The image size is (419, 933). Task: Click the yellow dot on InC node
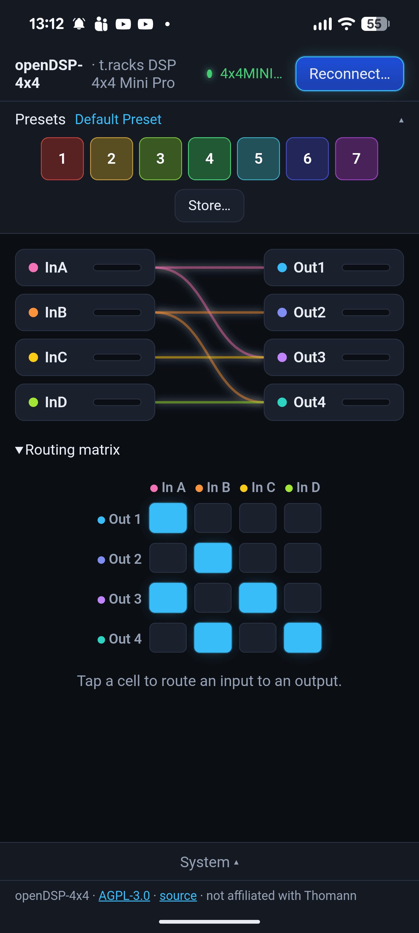click(33, 357)
